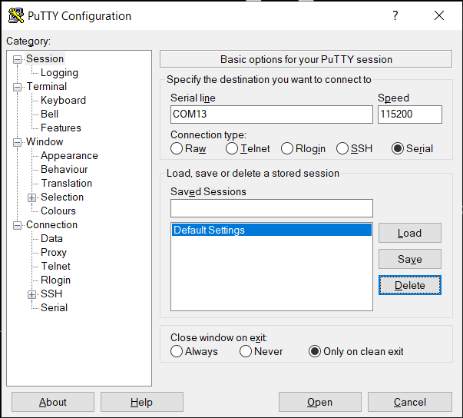Collapse the Connection tree node
This screenshot has width=463, height=418.
coord(17,225)
